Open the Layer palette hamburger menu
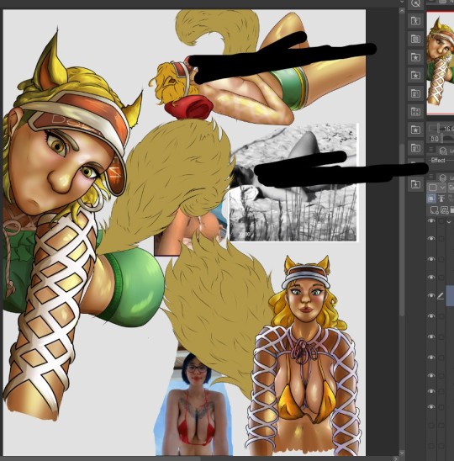The image size is (454, 461). pyautogui.click(x=431, y=177)
